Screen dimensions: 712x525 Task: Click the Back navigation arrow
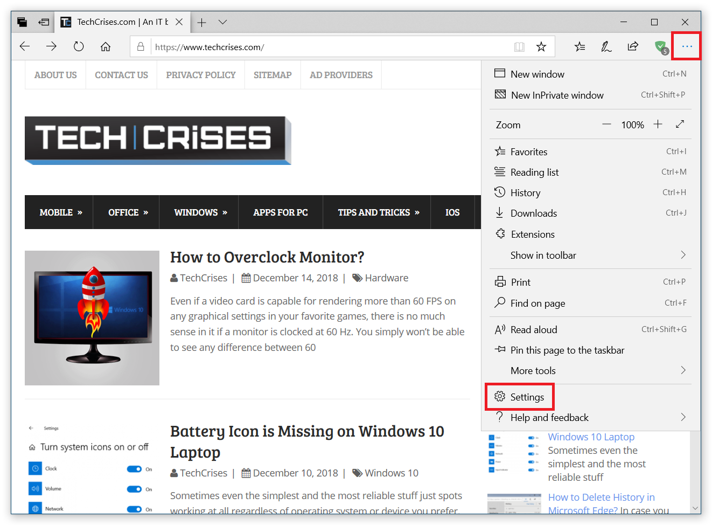coord(25,46)
